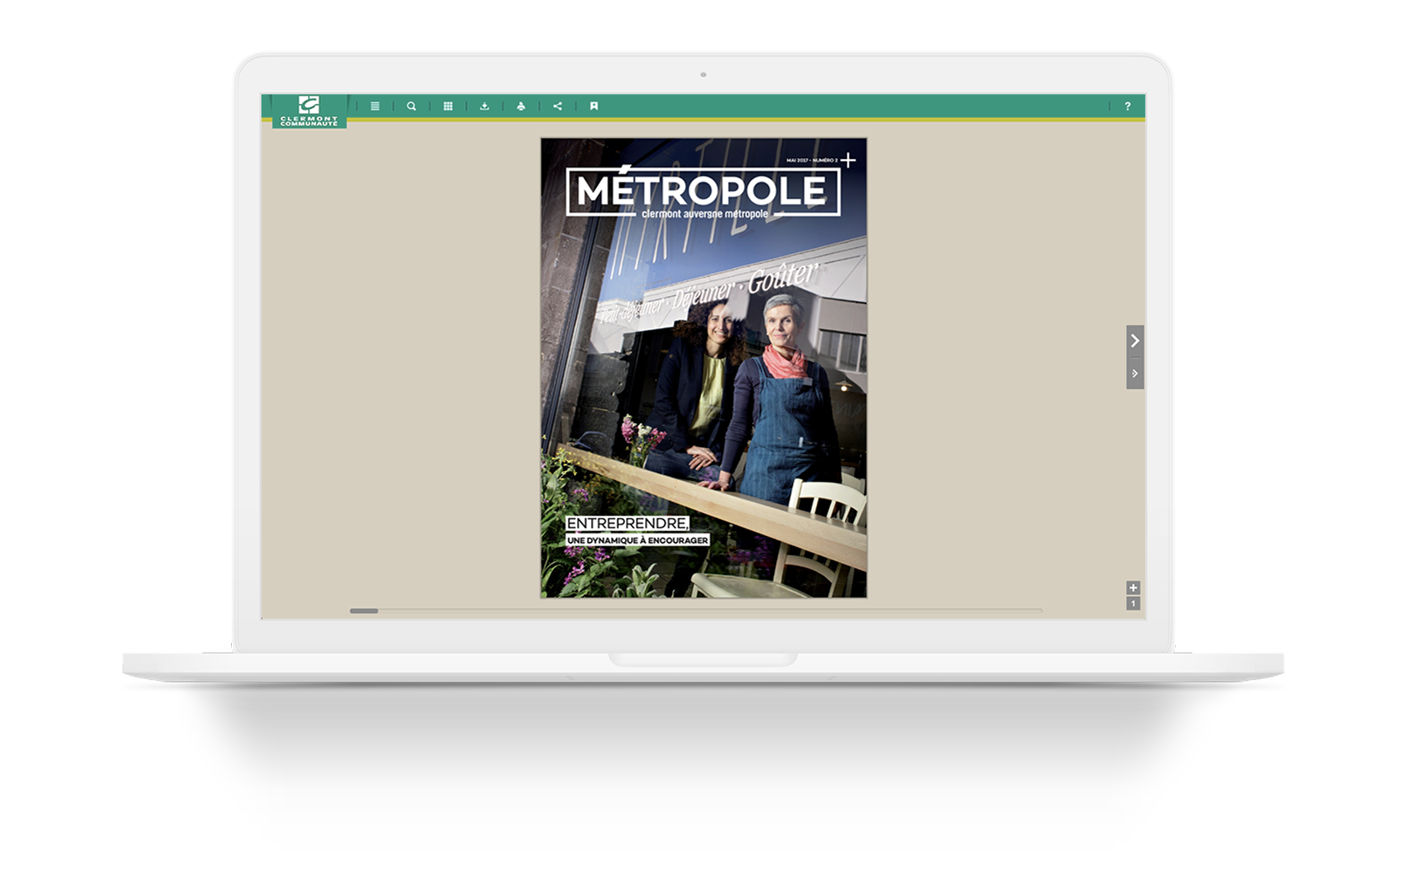Image resolution: width=1407 pixels, height=883 pixels.
Task: Go to next page with large arrow
Action: click(1135, 341)
